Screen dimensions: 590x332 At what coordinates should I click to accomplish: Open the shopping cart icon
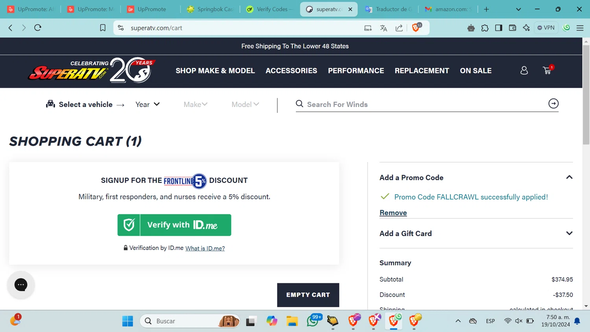tap(548, 70)
